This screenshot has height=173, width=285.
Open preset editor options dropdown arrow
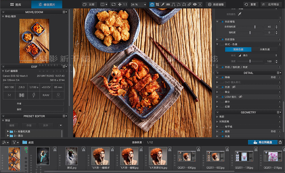tap(61, 125)
